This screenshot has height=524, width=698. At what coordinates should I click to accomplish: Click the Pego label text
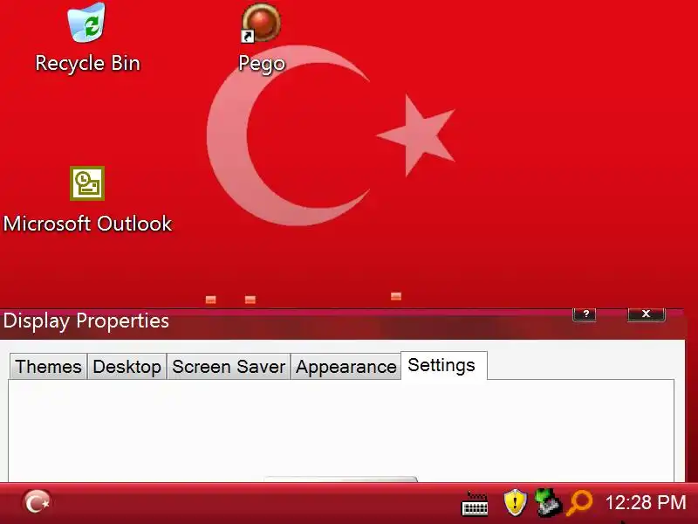pyautogui.click(x=262, y=64)
